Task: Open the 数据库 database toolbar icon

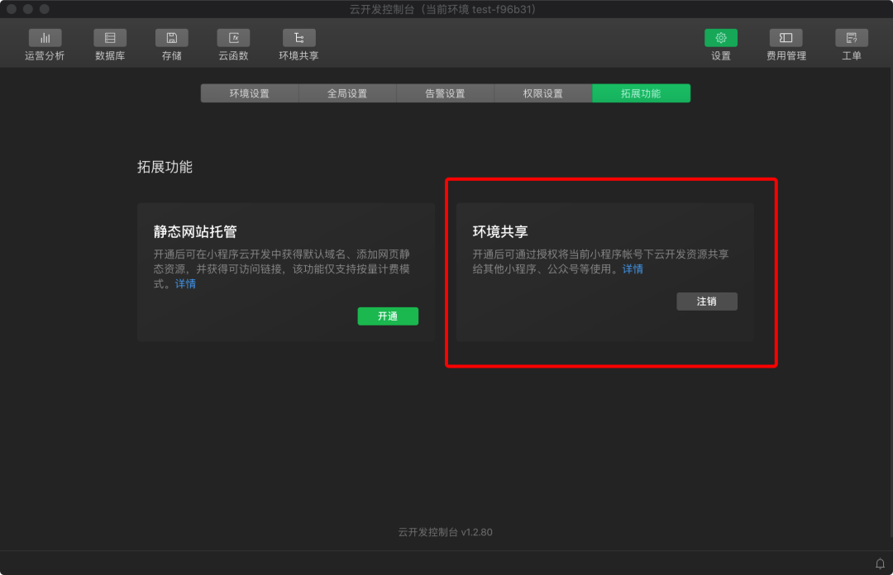Action: point(110,38)
